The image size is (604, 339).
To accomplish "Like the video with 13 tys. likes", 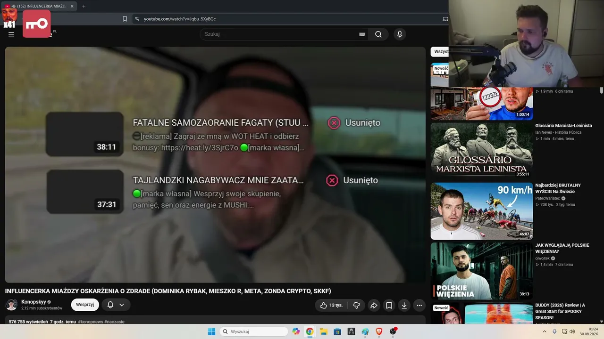I will pyautogui.click(x=331, y=305).
